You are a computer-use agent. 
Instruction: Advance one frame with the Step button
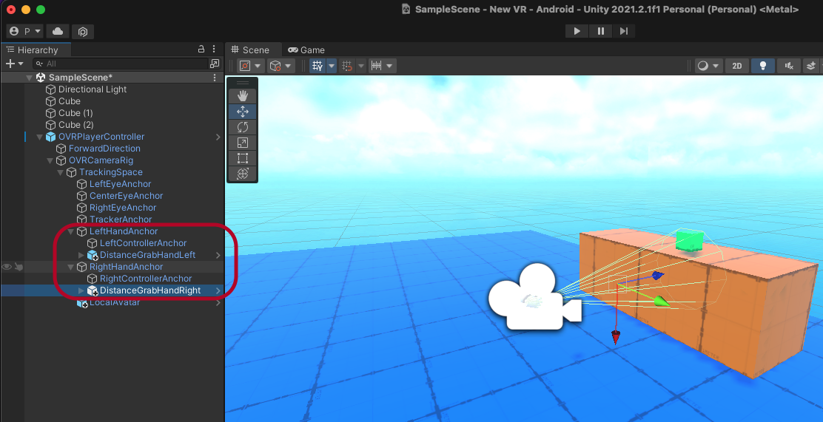tap(624, 31)
